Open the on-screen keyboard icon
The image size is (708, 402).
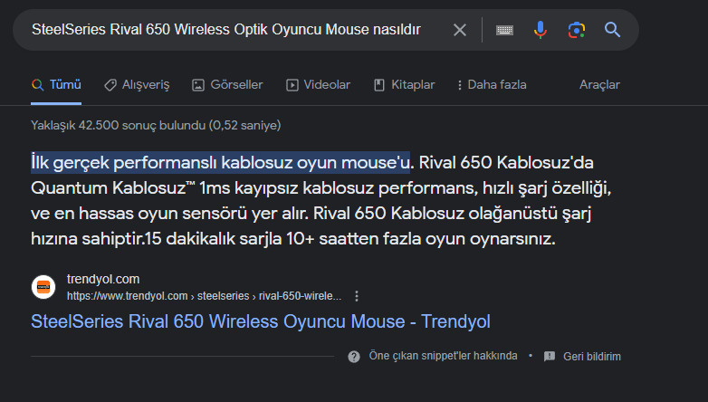pyautogui.click(x=504, y=30)
